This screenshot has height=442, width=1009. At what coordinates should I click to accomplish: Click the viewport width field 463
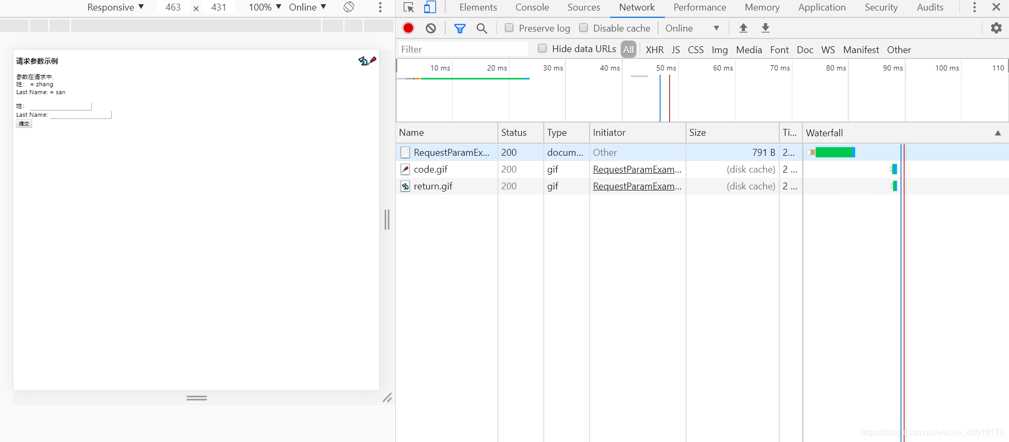point(173,7)
